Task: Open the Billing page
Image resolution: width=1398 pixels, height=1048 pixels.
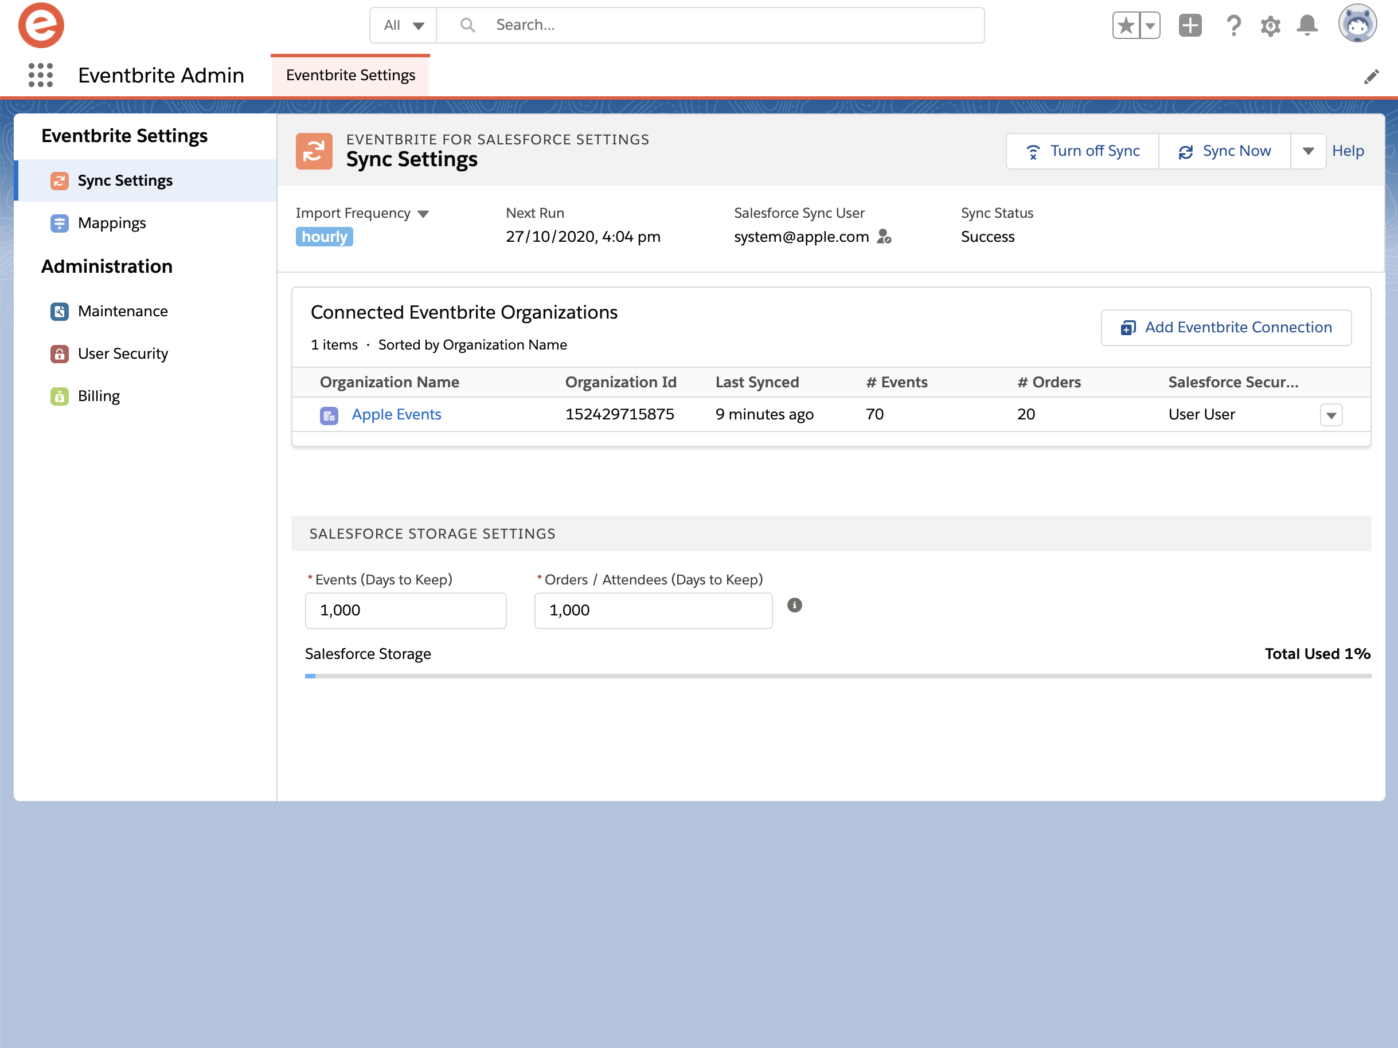Action: click(x=145, y=396)
